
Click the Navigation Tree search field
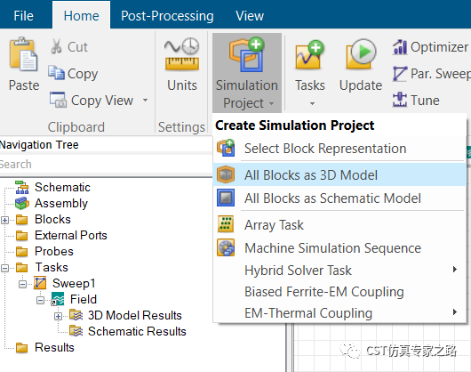point(106,165)
